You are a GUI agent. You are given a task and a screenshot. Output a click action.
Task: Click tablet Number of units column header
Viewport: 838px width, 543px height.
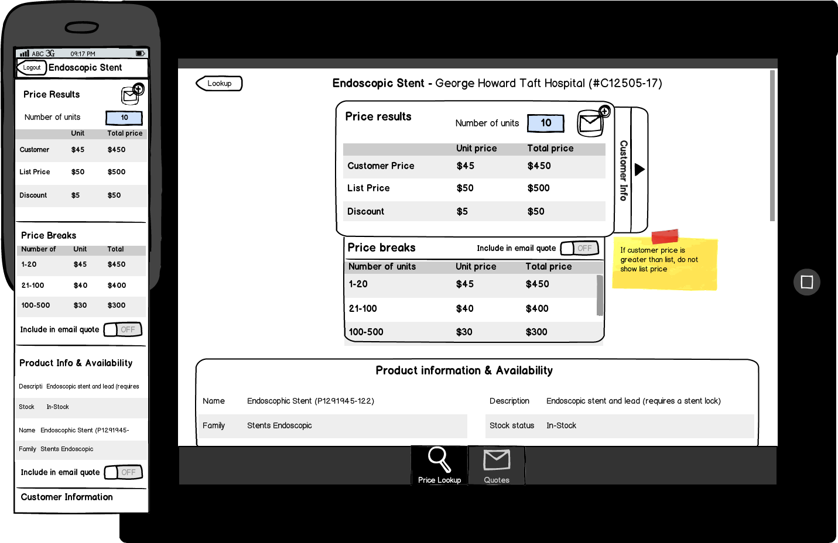(x=382, y=266)
